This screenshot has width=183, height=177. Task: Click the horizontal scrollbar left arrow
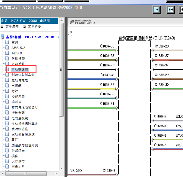click(2, 173)
